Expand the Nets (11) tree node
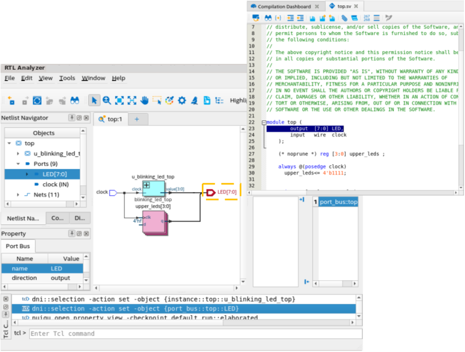The height and width of the screenshot is (352, 465). 19,195
